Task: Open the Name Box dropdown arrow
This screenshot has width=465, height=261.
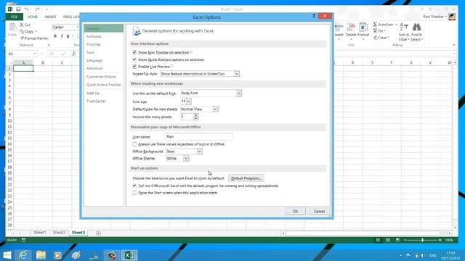Action: [35, 54]
